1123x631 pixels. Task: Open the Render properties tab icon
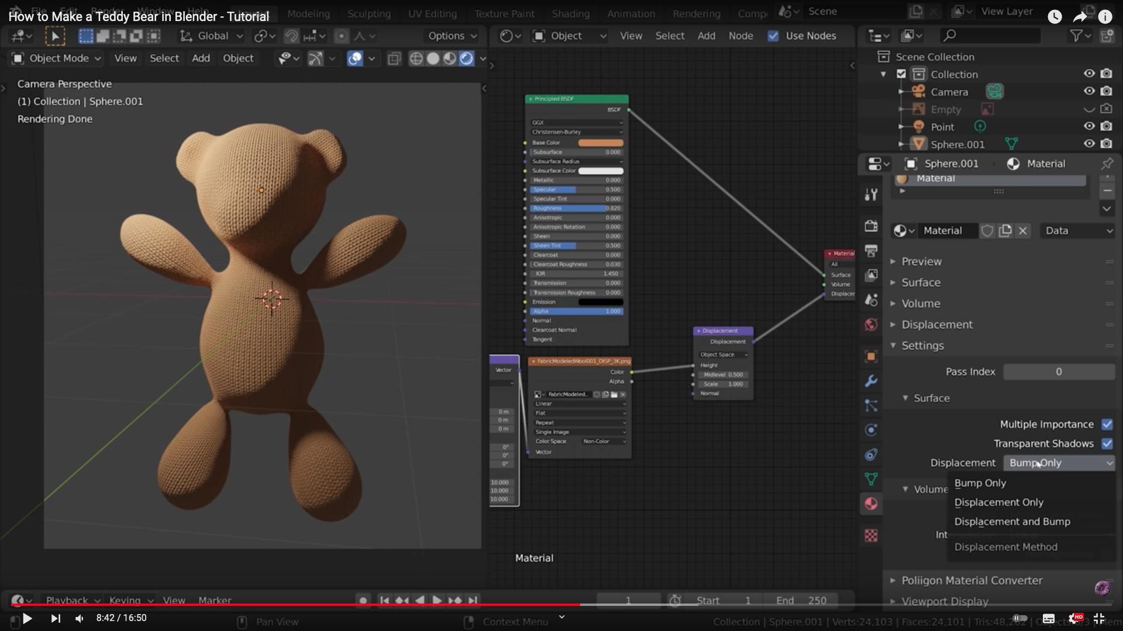point(871,226)
